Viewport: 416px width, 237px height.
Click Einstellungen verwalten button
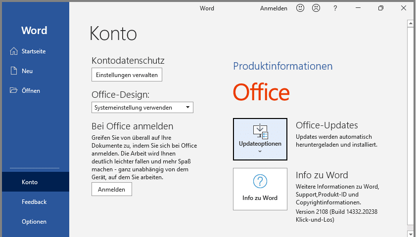[127, 75]
